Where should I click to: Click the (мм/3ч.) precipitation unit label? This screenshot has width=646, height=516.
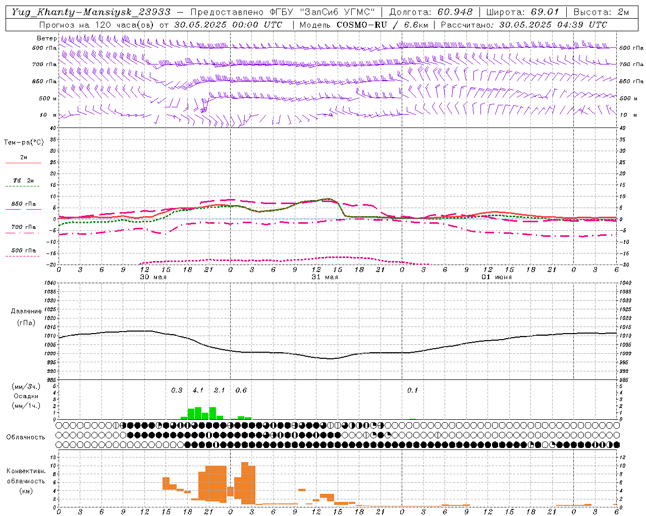click(x=27, y=386)
